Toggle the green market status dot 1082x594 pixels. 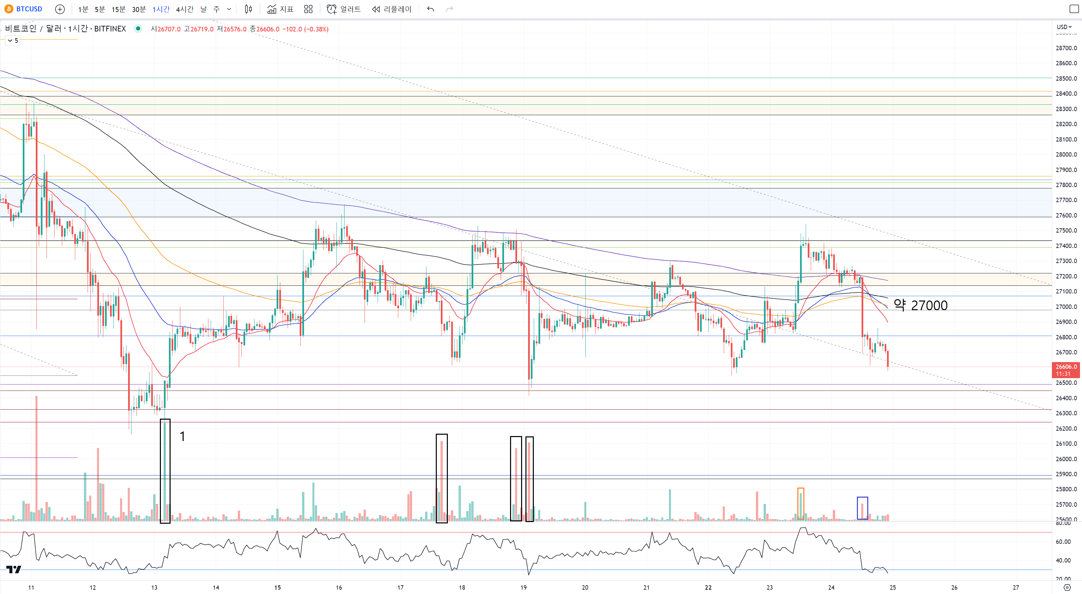[138, 28]
